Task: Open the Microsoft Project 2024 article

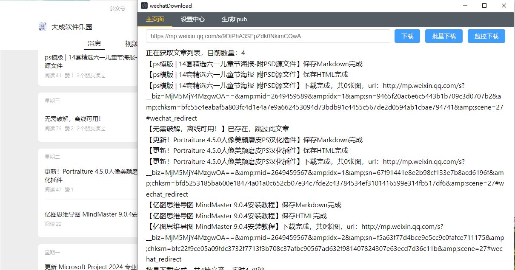Action: (x=91, y=267)
